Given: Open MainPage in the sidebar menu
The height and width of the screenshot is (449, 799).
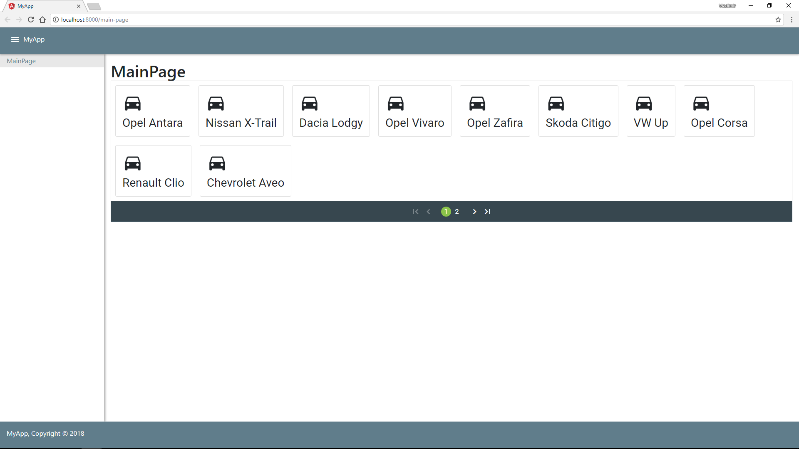Looking at the screenshot, I should tap(52, 61).
